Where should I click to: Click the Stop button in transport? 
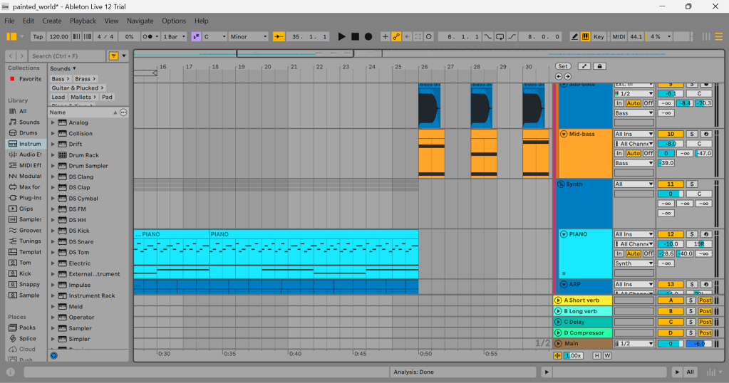(355, 36)
